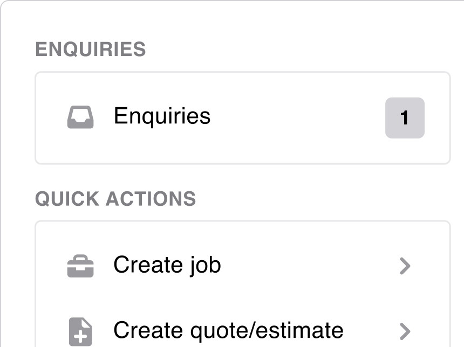Expand the Create job chevron arrow
464x347 pixels.
pos(405,266)
